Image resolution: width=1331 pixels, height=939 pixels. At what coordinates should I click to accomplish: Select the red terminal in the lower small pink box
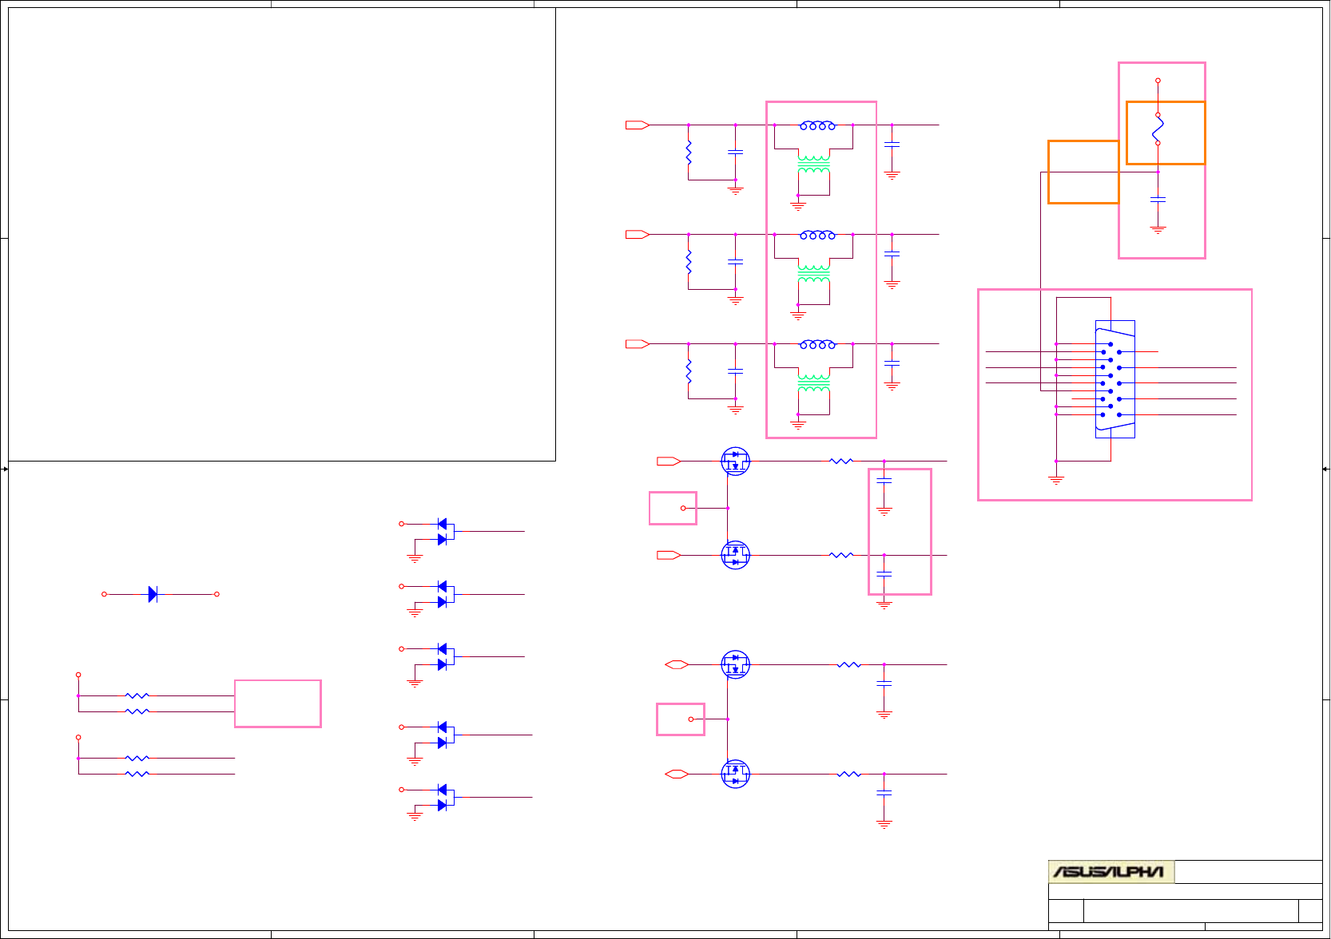691,719
